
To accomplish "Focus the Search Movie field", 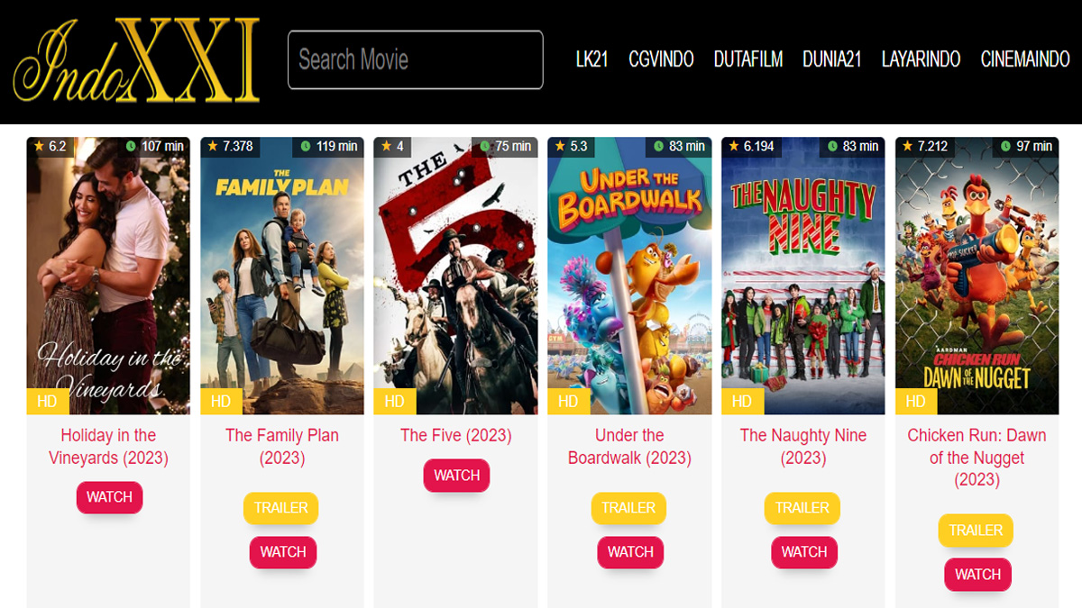I will (416, 60).
